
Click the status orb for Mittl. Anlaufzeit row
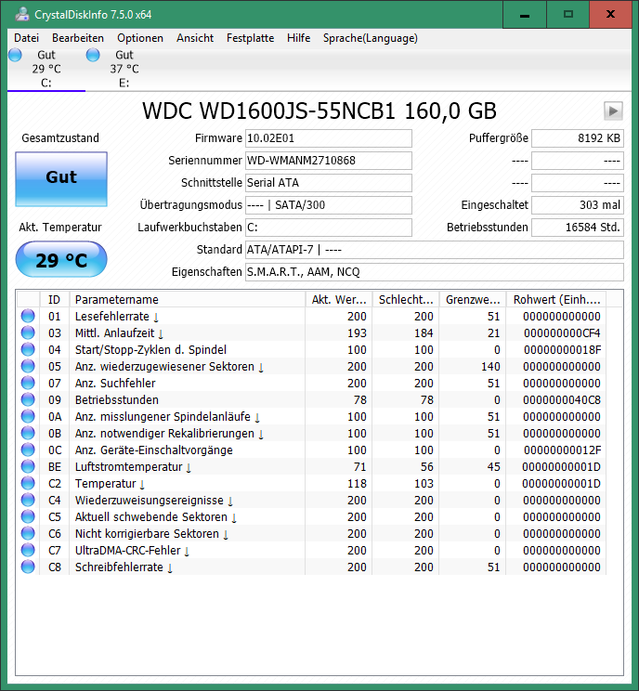(x=28, y=332)
